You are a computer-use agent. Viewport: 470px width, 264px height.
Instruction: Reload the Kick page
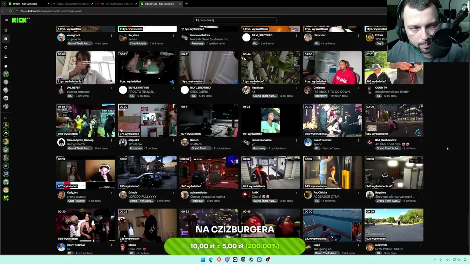pyautogui.click(x=10, y=11)
